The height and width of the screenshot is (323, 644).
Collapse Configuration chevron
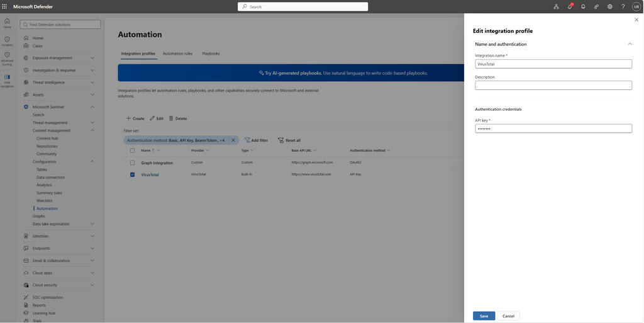92,161
